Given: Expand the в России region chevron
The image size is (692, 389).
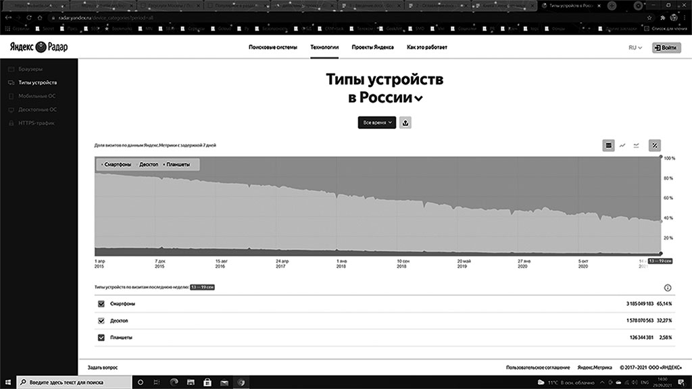Looking at the screenshot, I should pos(419,99).
